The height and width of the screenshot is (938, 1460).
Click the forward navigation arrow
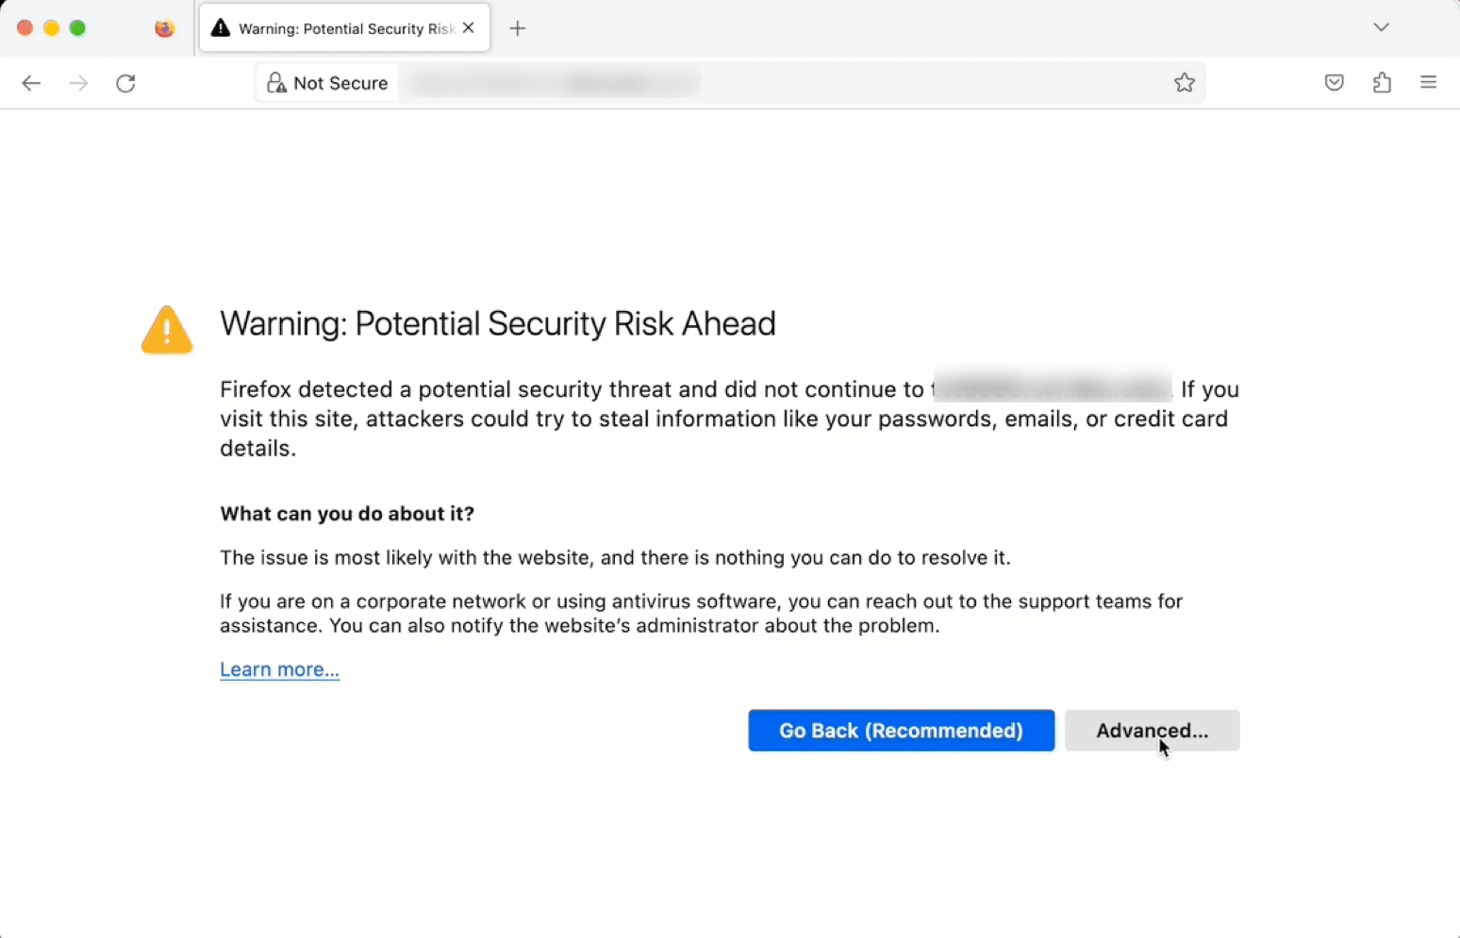[78, 83]
